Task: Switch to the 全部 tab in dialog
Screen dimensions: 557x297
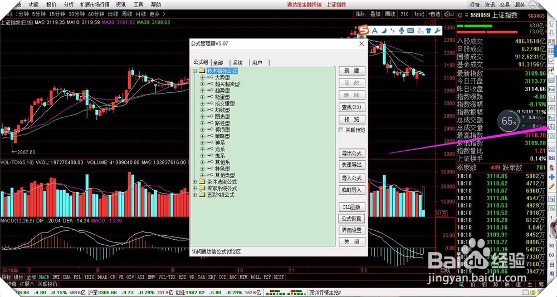Action: [218, 63]
